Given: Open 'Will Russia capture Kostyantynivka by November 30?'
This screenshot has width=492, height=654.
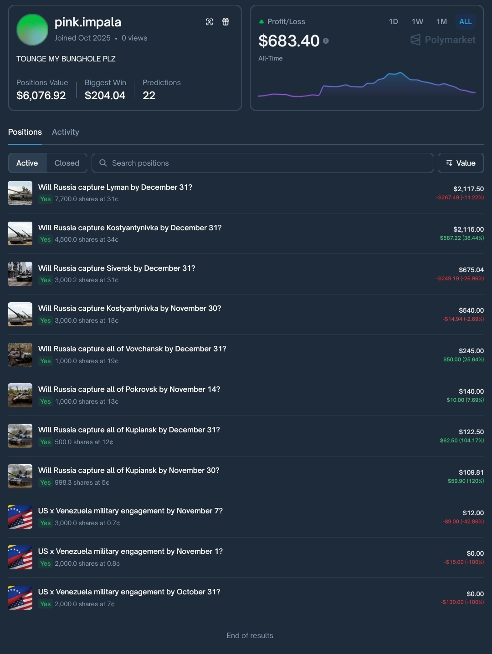Looking at the screenshot, I should pos(130,308).
